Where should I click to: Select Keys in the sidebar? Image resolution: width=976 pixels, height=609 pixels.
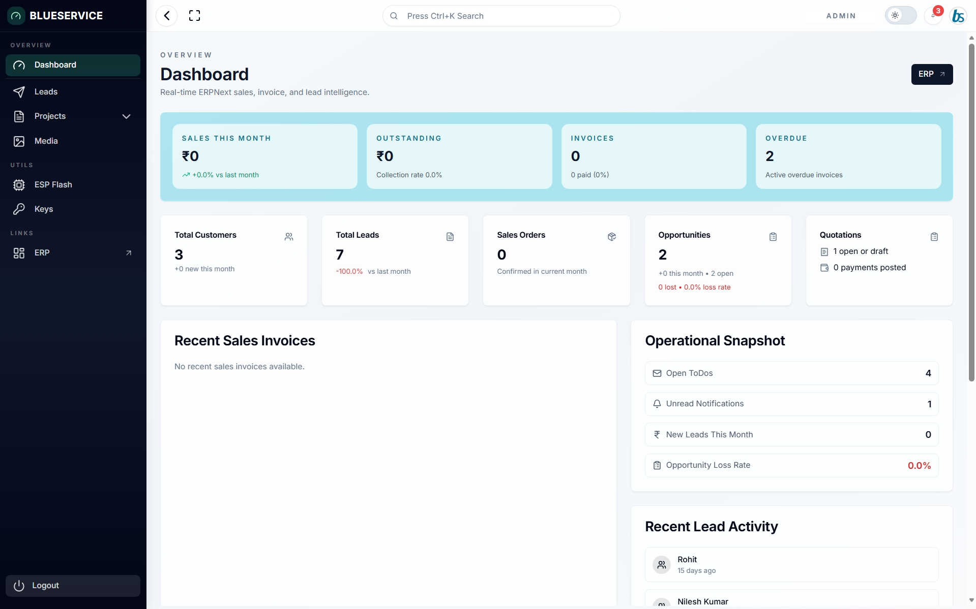pyautogui.click(x=73, y=209)
